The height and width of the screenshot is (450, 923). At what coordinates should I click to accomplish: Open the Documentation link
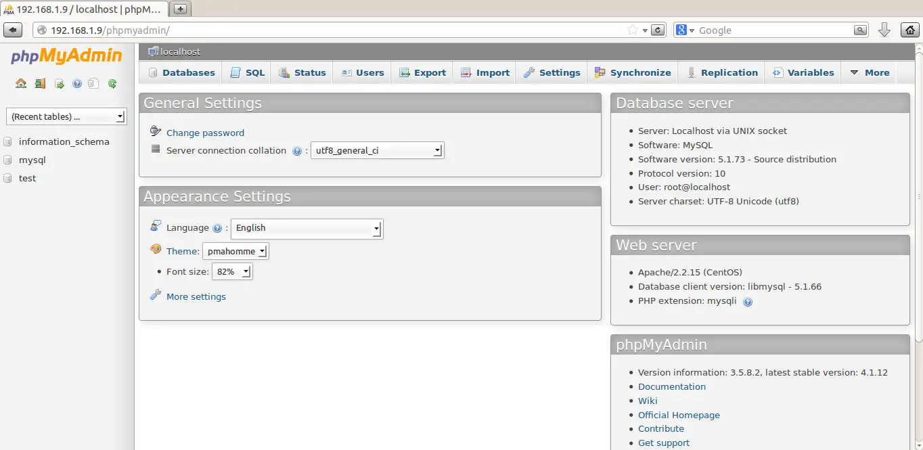672,386
